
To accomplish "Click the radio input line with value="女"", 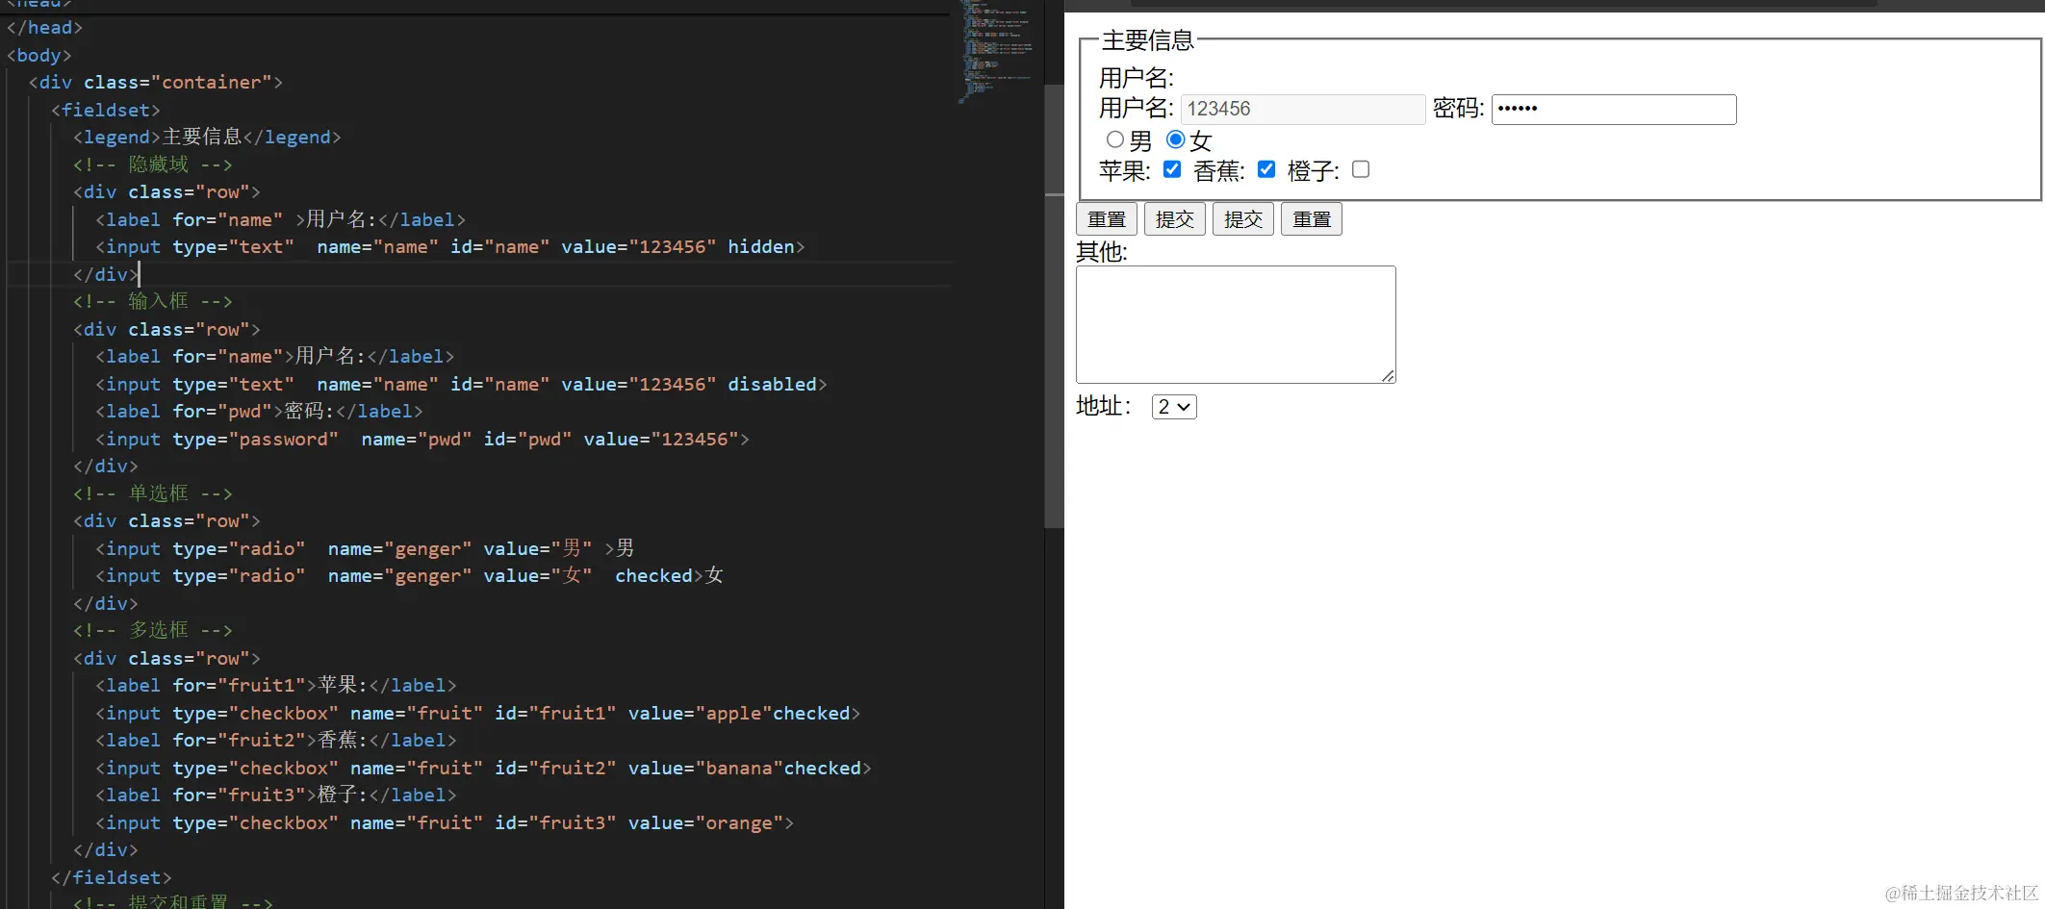I will 409,575.
